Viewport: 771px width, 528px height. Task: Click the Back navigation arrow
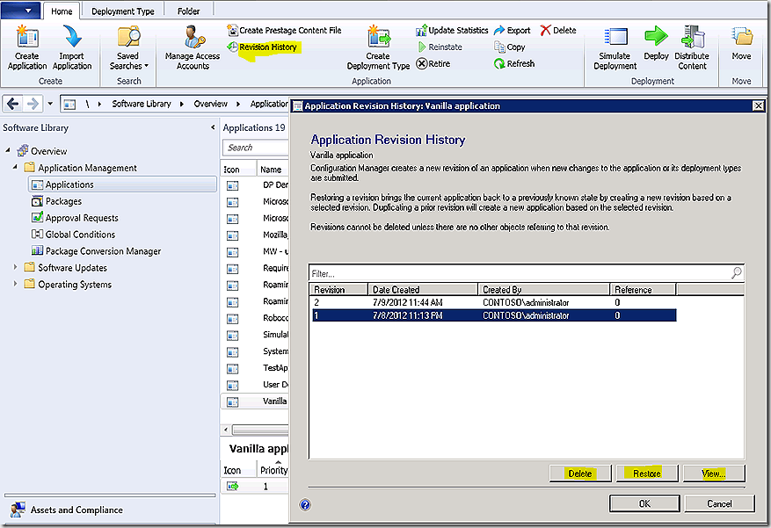13,104
